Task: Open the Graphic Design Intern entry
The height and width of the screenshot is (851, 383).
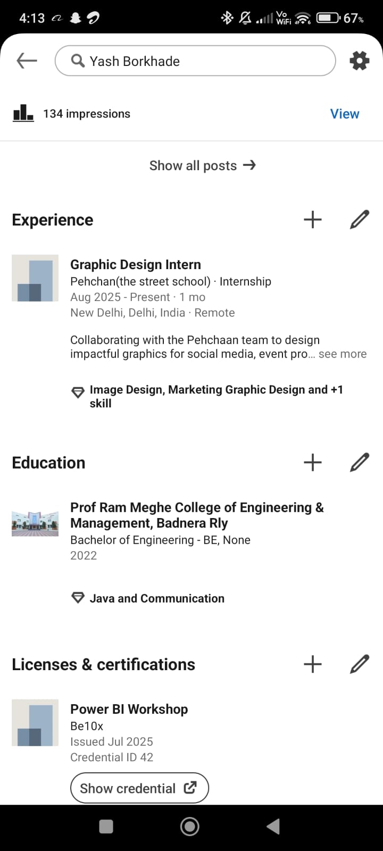Action: 136,264
